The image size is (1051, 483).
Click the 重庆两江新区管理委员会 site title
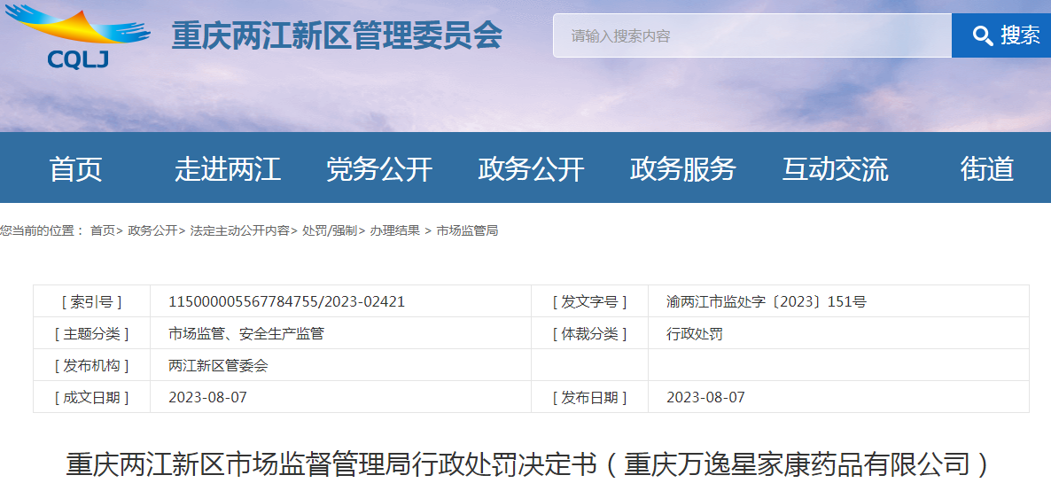tap(337, 36)
